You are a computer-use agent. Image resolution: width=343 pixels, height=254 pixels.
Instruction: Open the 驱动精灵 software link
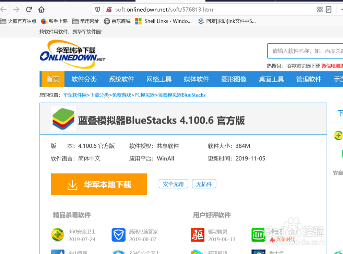218,232
